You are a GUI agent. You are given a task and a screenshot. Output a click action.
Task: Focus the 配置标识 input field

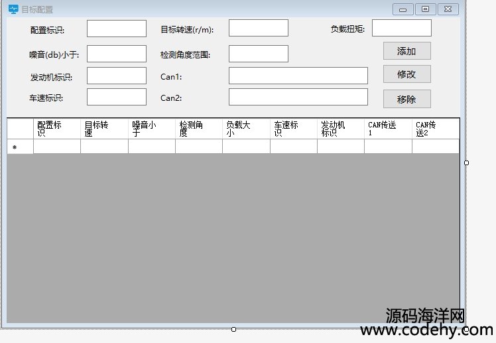pos(117,29)
